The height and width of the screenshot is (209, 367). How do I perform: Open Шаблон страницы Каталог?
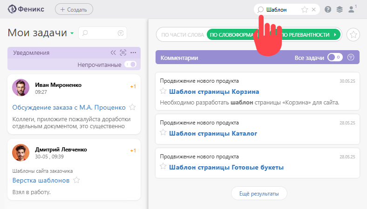(213, 133)
